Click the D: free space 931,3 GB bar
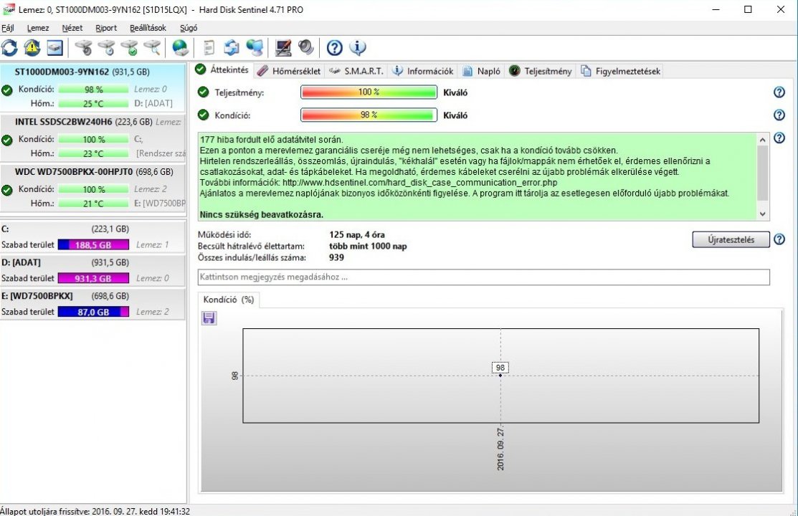The width and height of the screenshot is (798, 516). [x=93, y=278]
